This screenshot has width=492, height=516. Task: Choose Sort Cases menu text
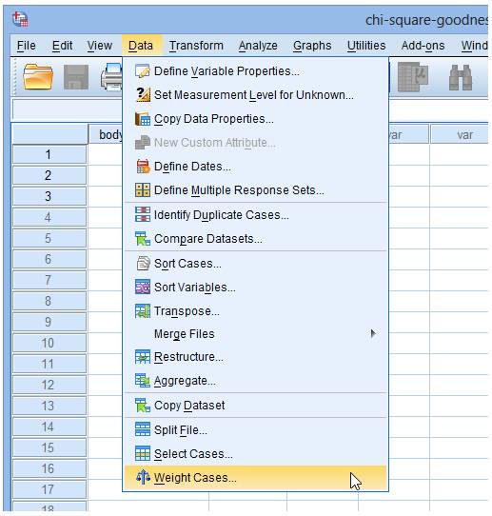pyautogui.click(x=187, y=264)
